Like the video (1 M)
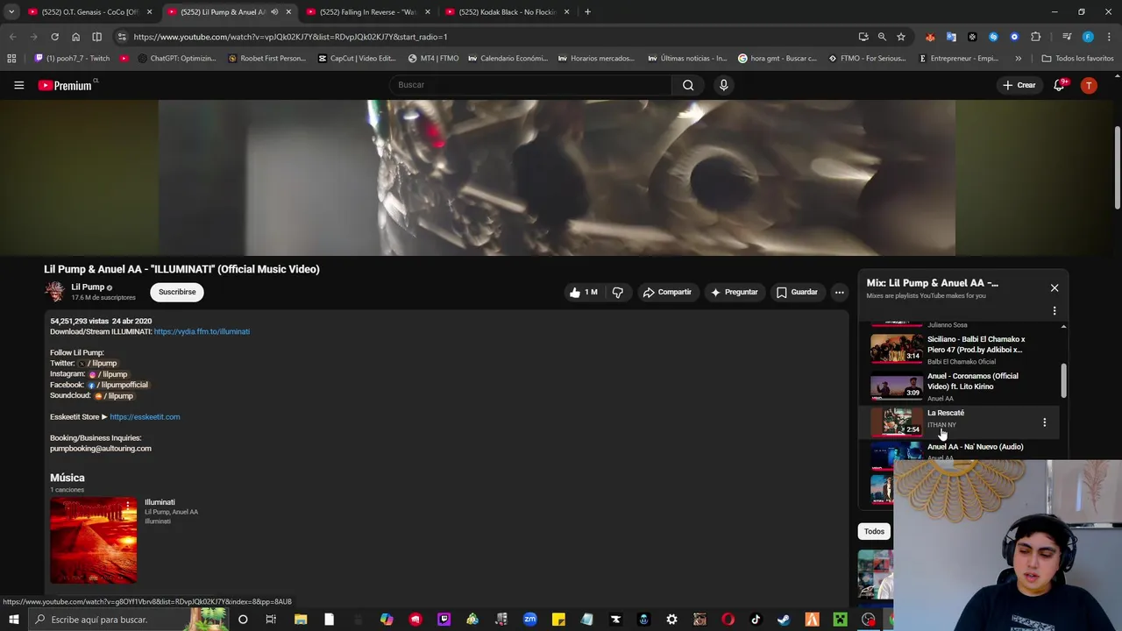1122x631 pixels. click(x=584, y=292)
